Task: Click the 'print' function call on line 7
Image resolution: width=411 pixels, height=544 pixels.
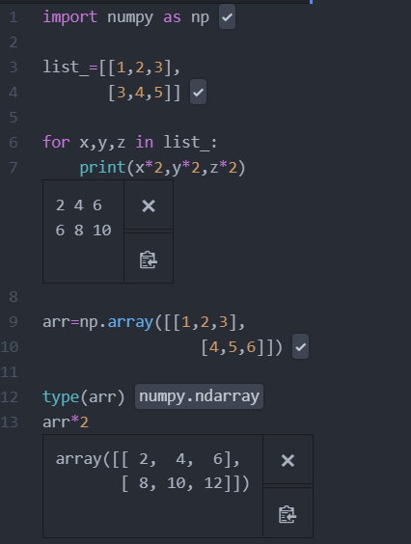Action: [102, 168]
